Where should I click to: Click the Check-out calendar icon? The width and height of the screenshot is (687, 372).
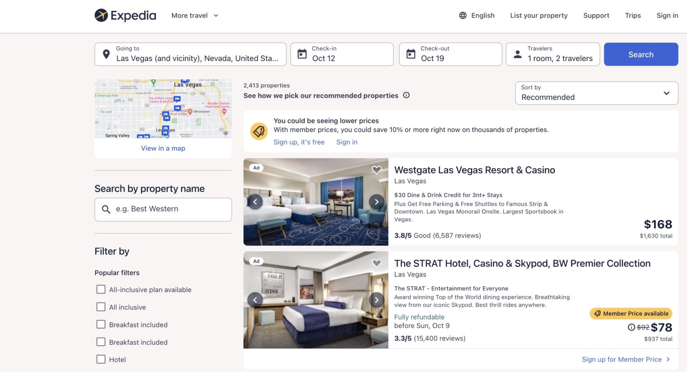tap(411, 53)
